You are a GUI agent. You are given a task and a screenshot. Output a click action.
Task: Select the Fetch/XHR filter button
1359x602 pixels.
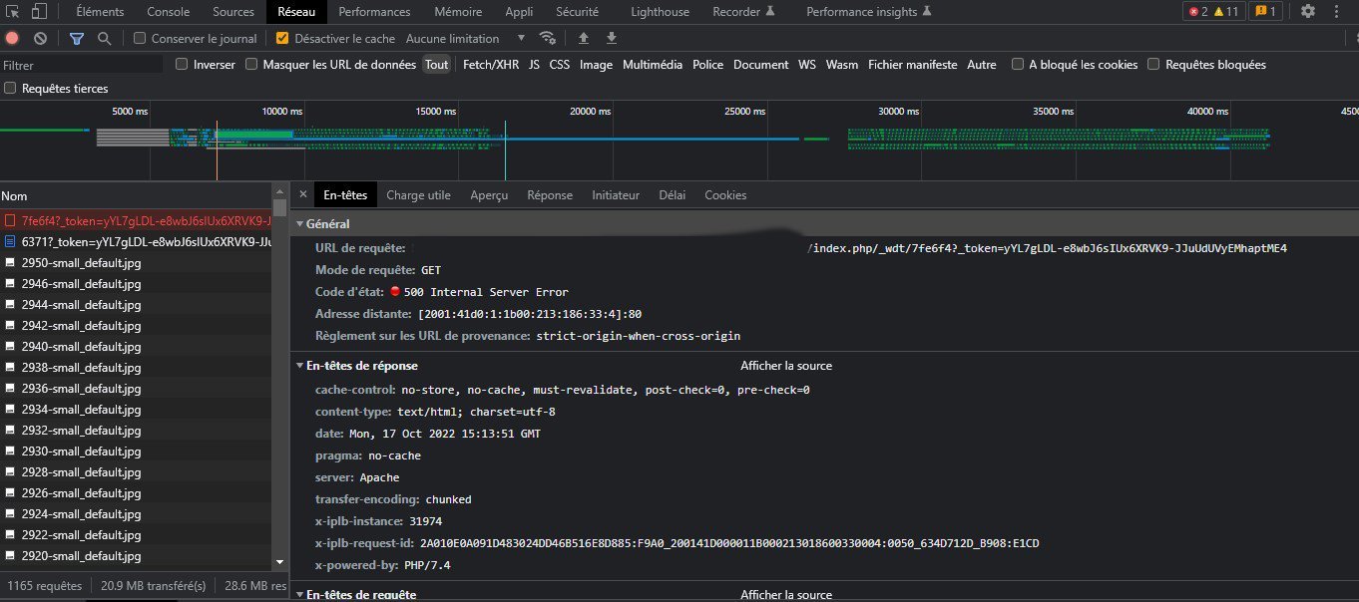[x=491, y=65]
